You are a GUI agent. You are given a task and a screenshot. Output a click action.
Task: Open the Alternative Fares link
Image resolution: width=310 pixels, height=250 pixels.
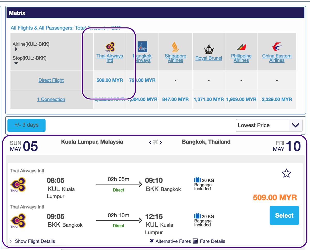173,241
